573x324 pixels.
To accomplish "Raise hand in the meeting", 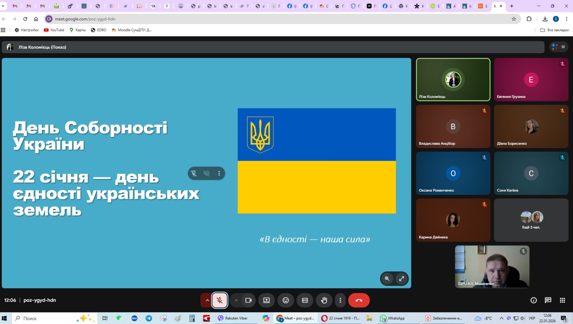I will coord(324,300).
